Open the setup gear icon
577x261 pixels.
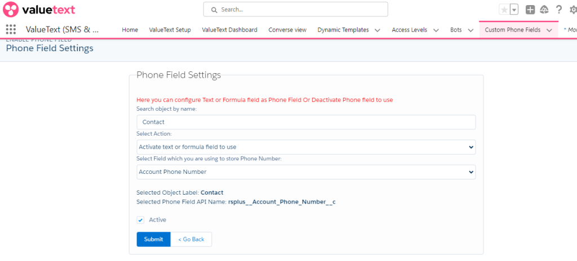click(x=572, y=10)
